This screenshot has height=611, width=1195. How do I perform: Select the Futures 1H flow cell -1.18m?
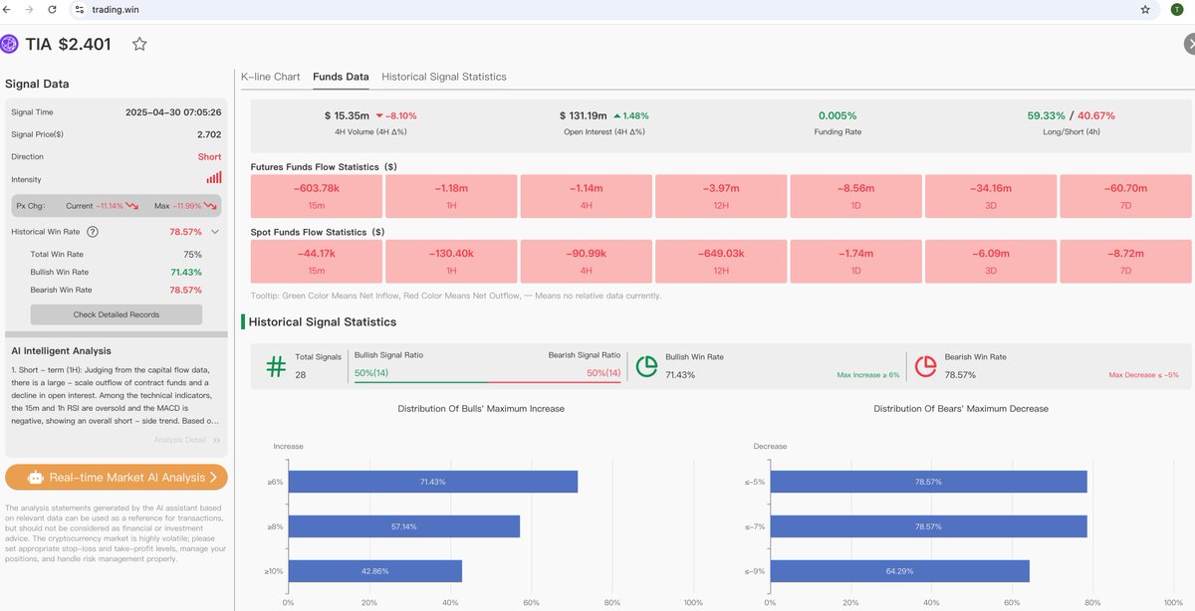pos(452,194)
